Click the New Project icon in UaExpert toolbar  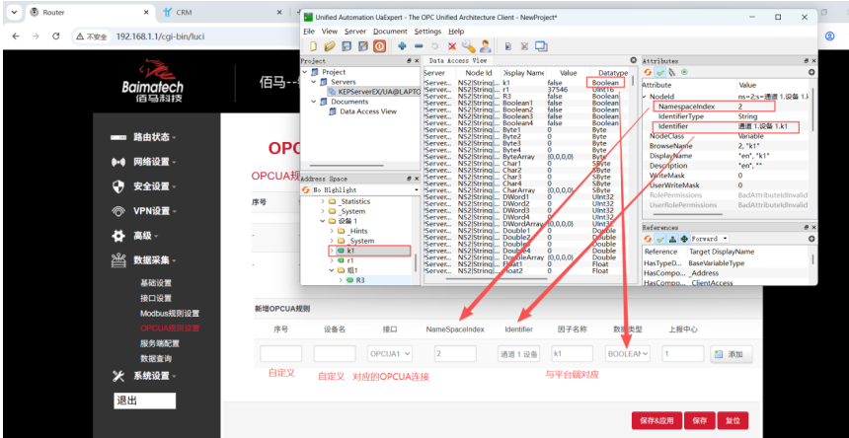314,46
